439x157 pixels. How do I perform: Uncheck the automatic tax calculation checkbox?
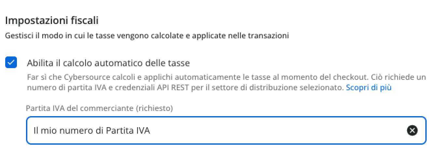(x=11, y=63)
